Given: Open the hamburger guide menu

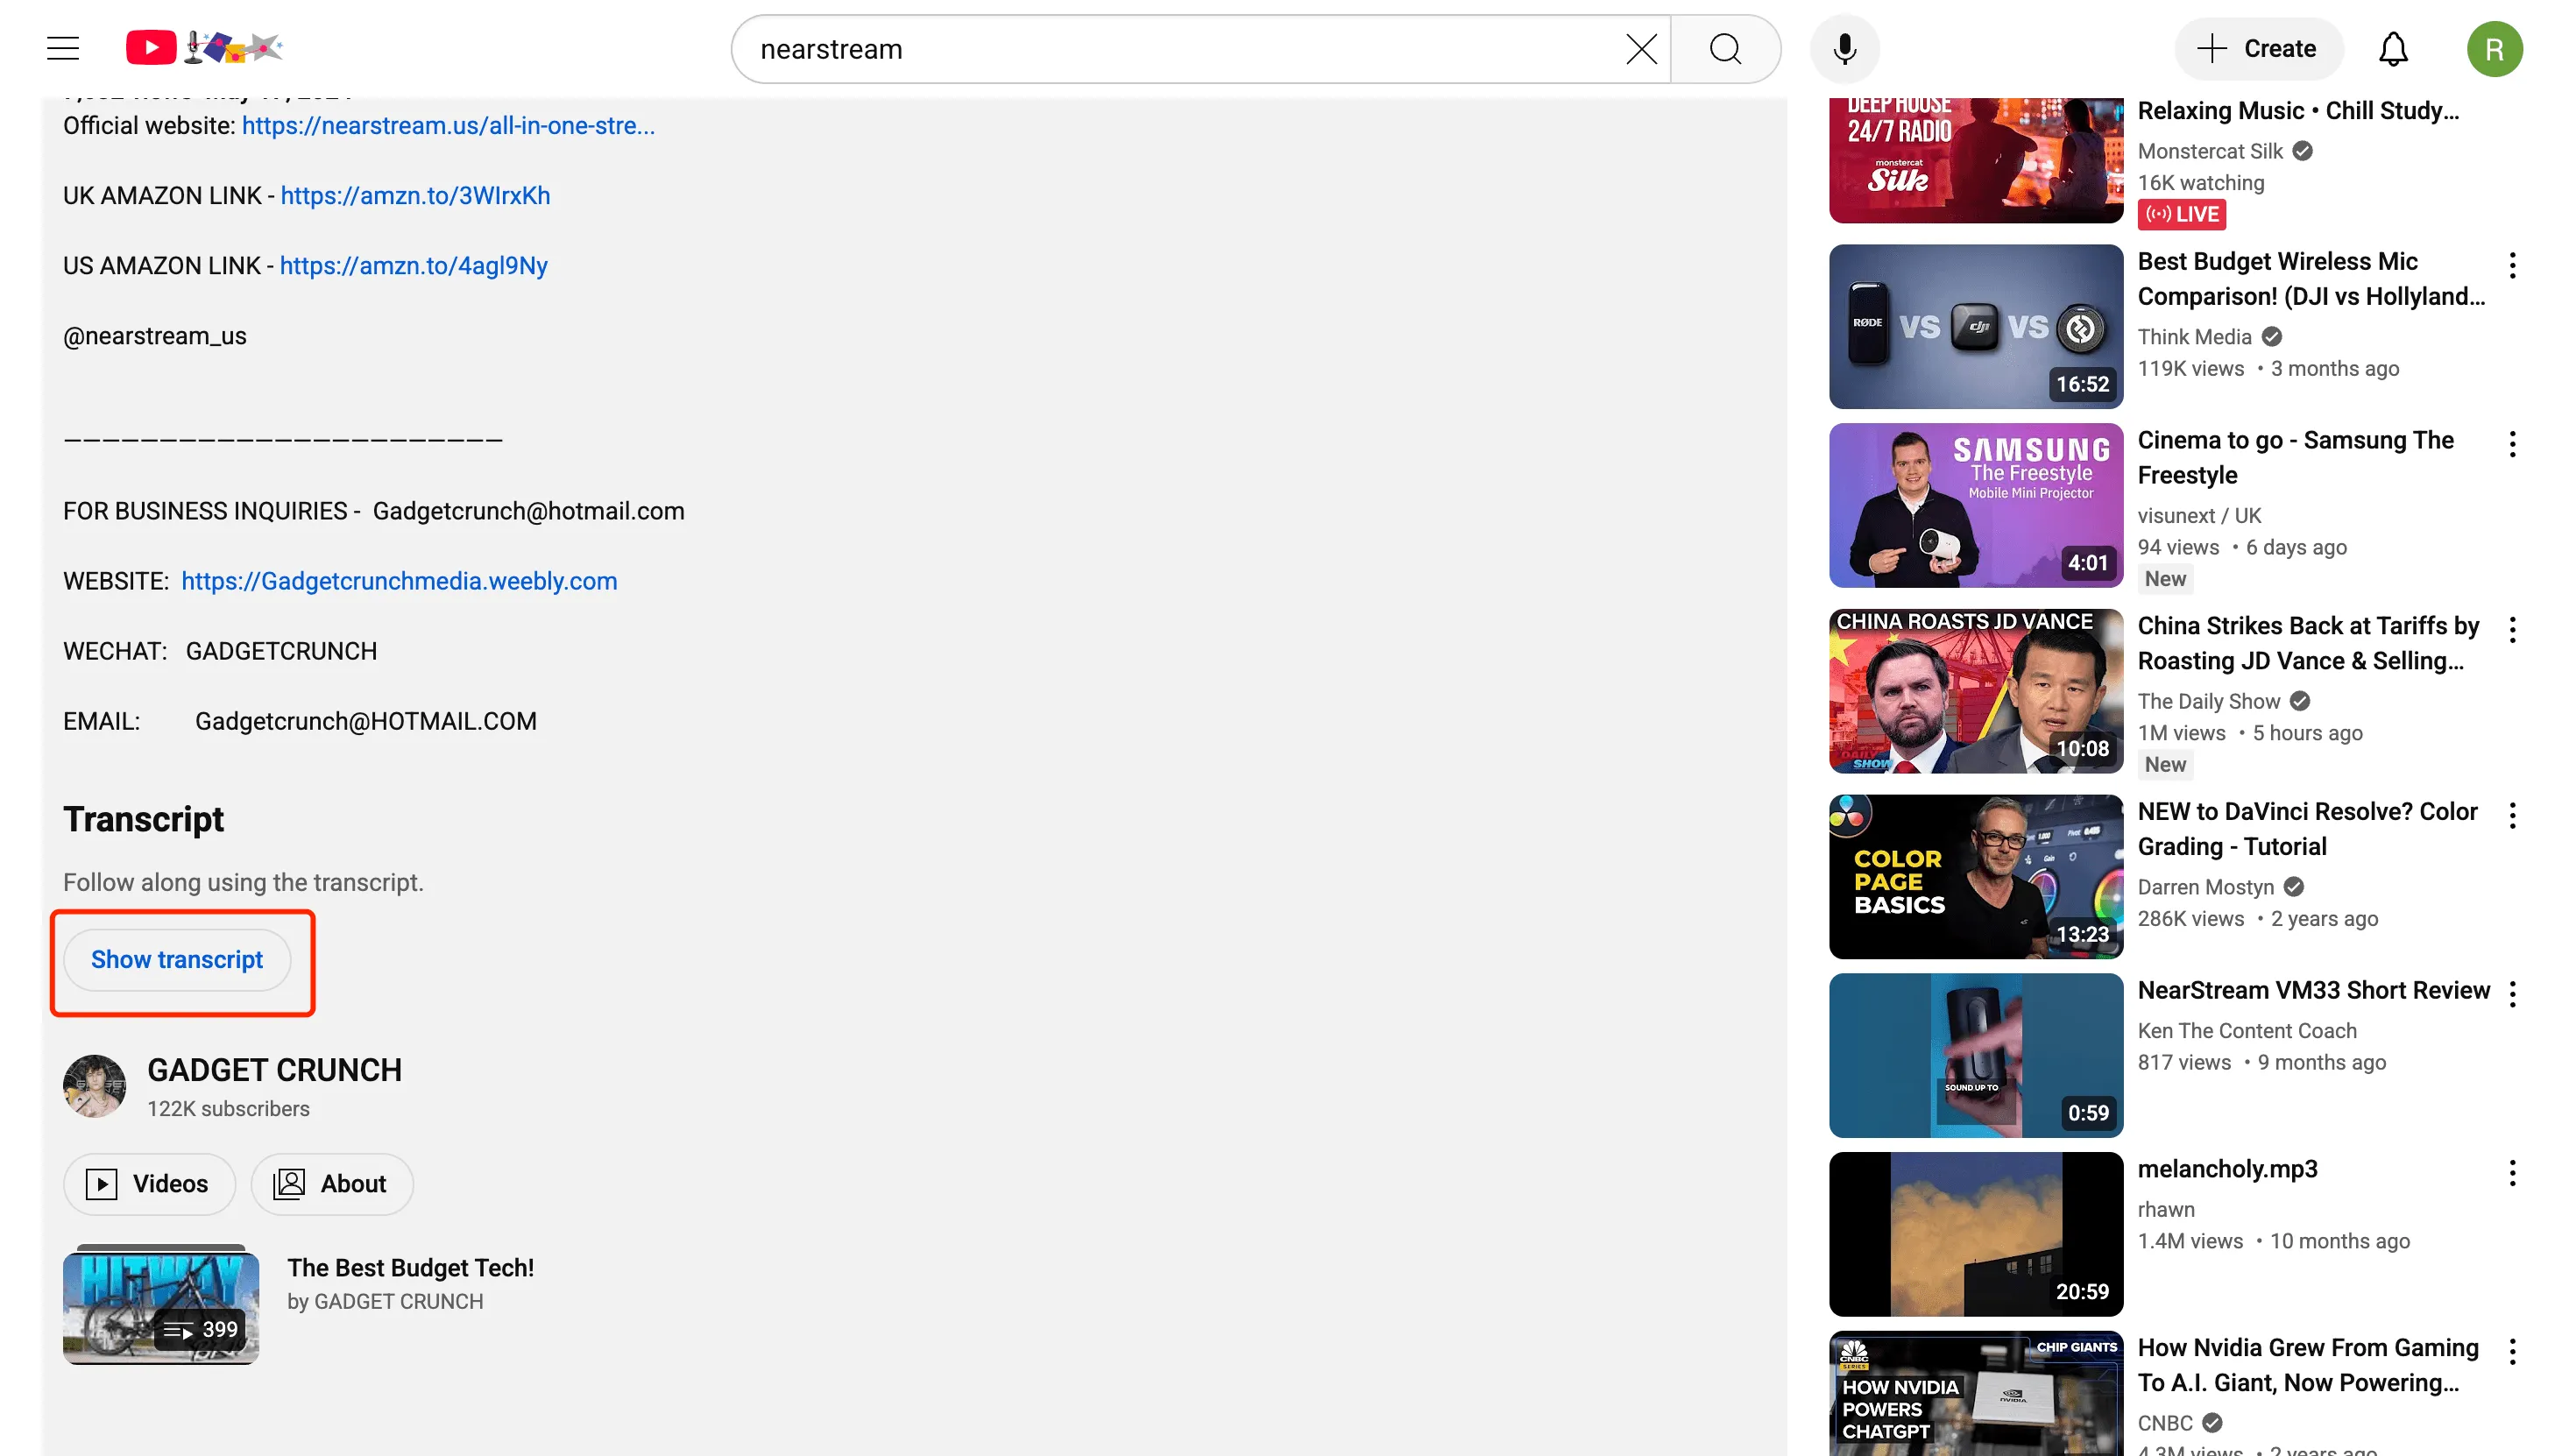Looking at the screenshot, I should 63,48.
